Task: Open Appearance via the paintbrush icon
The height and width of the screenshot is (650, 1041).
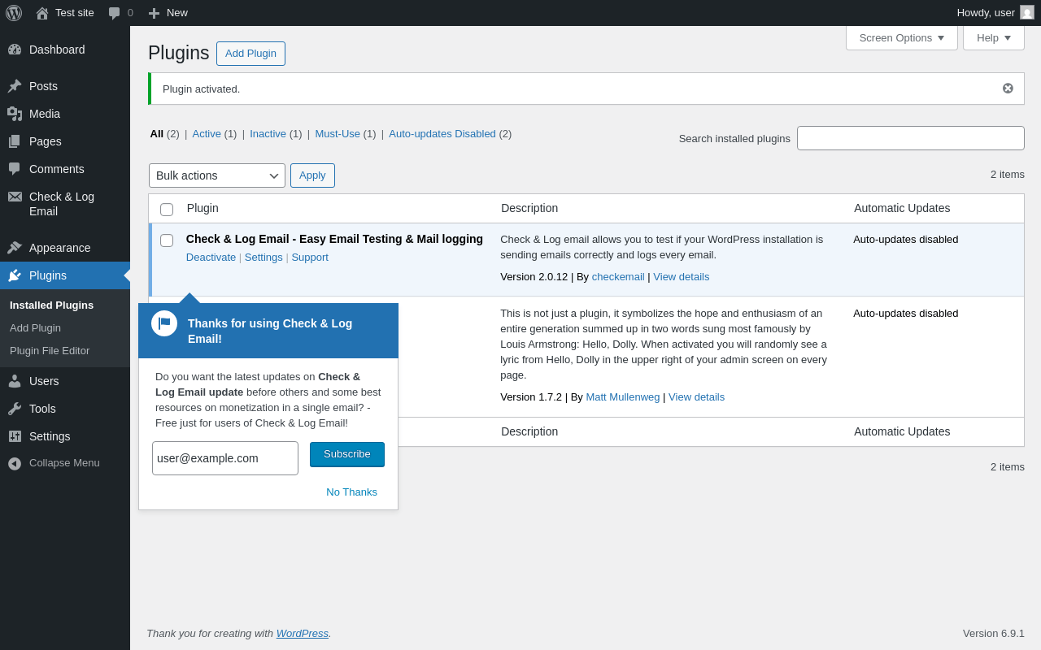Action: point(15,248)
